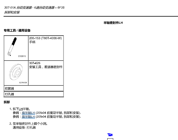178x140 pixels.
Task: Click the box below the camera icon
Action: (x=110, y=139)
